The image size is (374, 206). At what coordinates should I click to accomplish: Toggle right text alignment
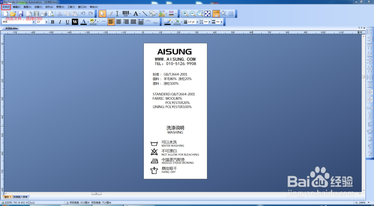(126, 22)
